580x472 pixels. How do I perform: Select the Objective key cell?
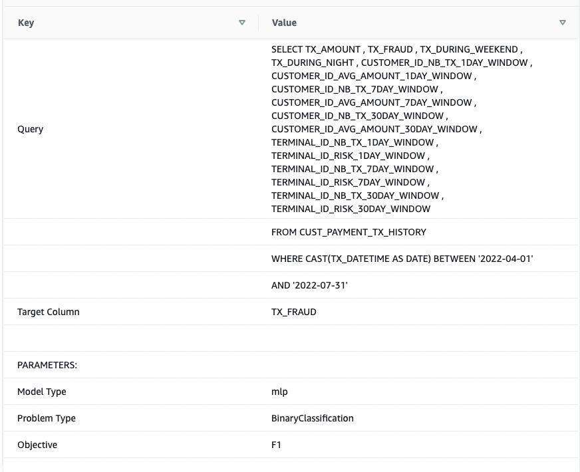point(131,445)
